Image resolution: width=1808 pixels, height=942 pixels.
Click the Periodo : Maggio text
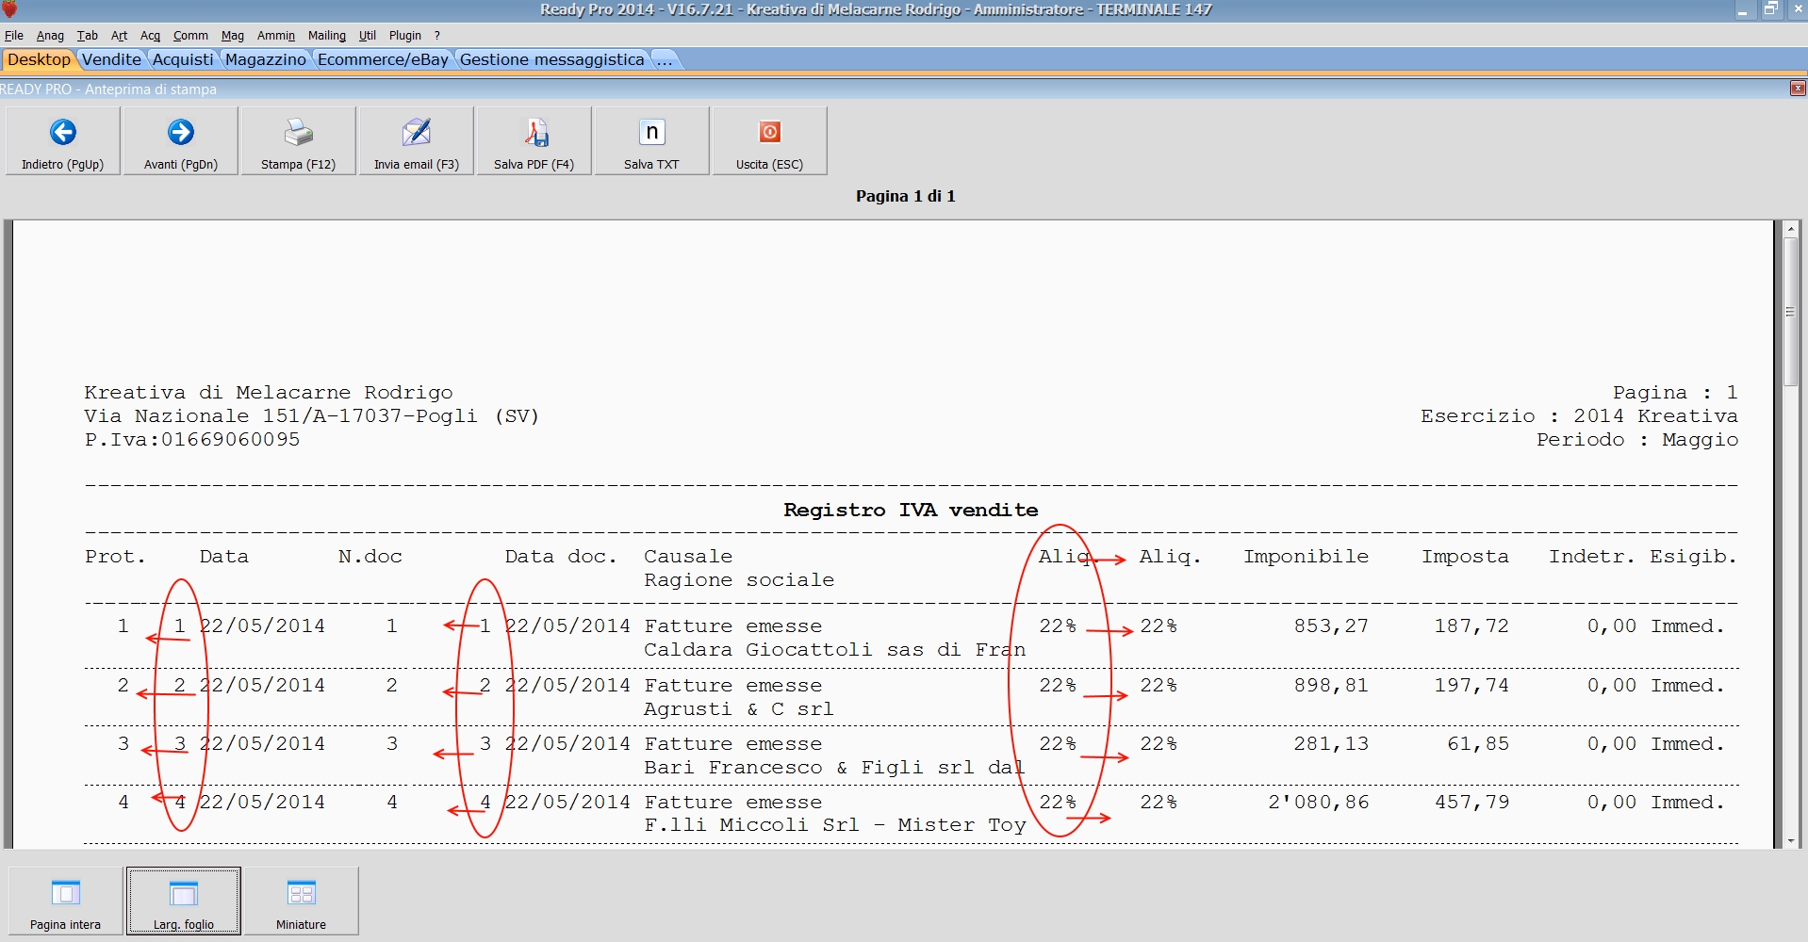1637,440
